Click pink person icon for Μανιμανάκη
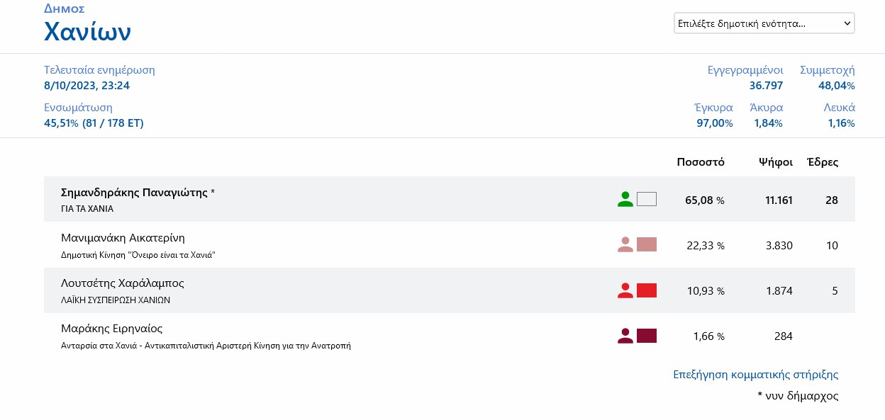885x420 pixels. [625, 244]
